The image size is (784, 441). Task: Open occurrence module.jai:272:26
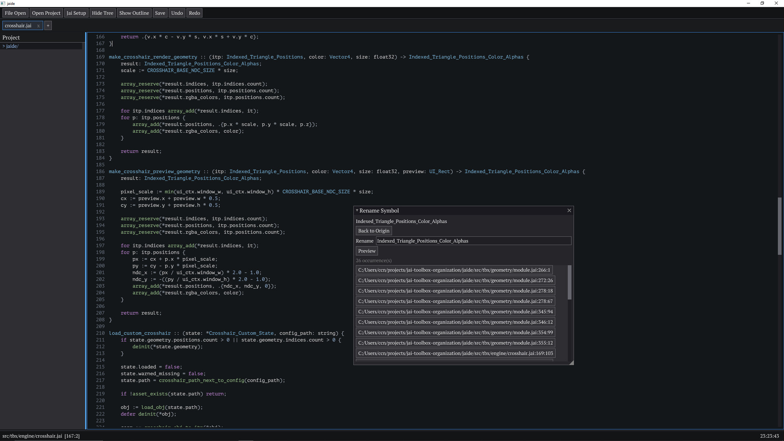[455, 281]
